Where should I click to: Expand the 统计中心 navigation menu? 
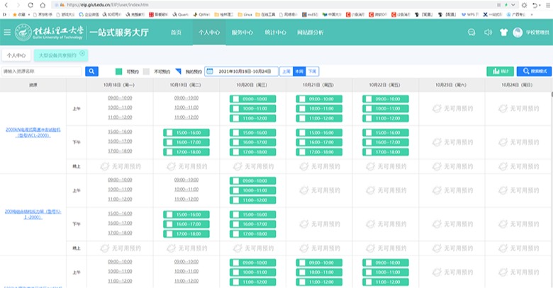pos(274,33)
